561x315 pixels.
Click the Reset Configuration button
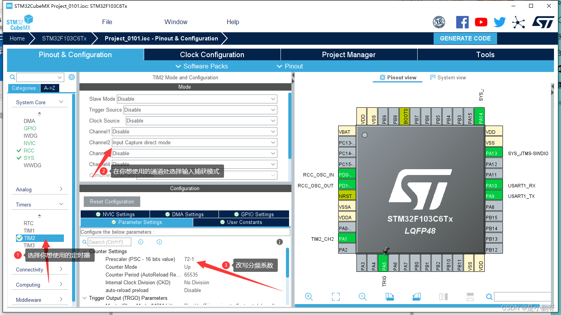pyautogui.click(x=112, y=201)
